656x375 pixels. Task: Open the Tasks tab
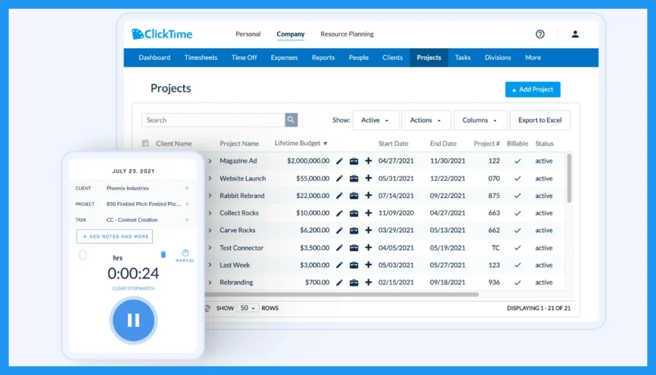tap(463, 58)
